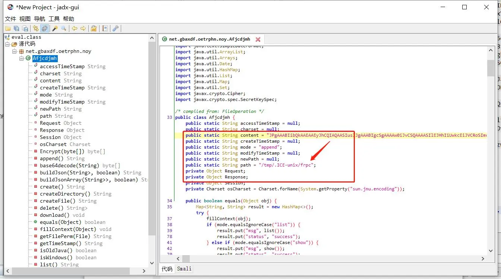Select createFile() method in tree
Screen dimensions: 501x279
pos(68,201)
